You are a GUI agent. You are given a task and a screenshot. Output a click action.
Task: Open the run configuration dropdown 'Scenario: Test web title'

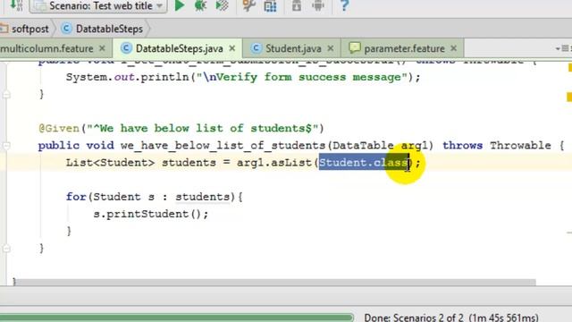[x=97, y=6]
